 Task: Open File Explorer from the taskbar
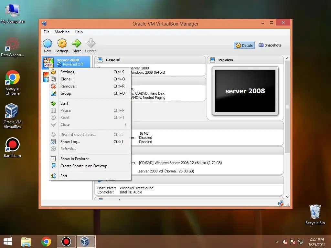26,242
